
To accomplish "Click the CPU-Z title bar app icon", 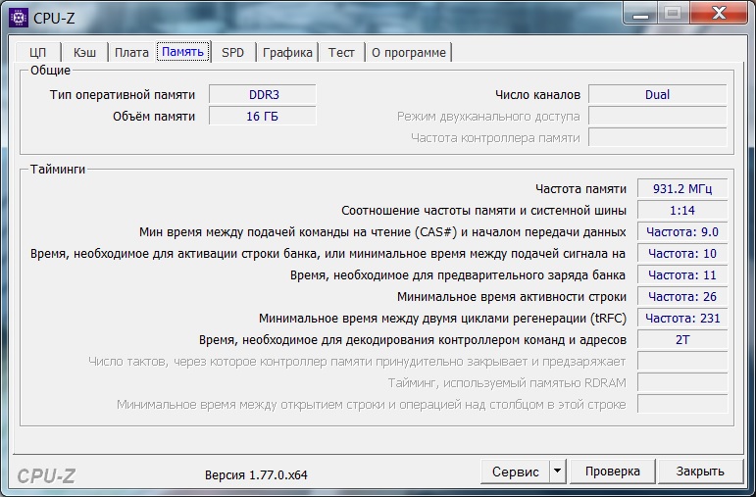I will (19, 18).
